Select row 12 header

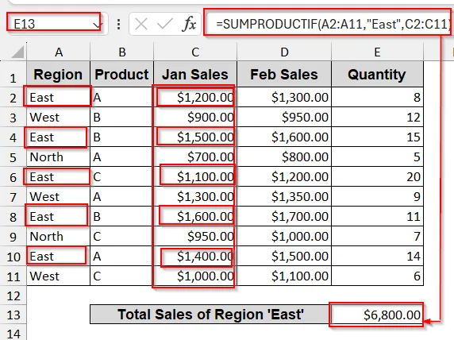point(13,296)
